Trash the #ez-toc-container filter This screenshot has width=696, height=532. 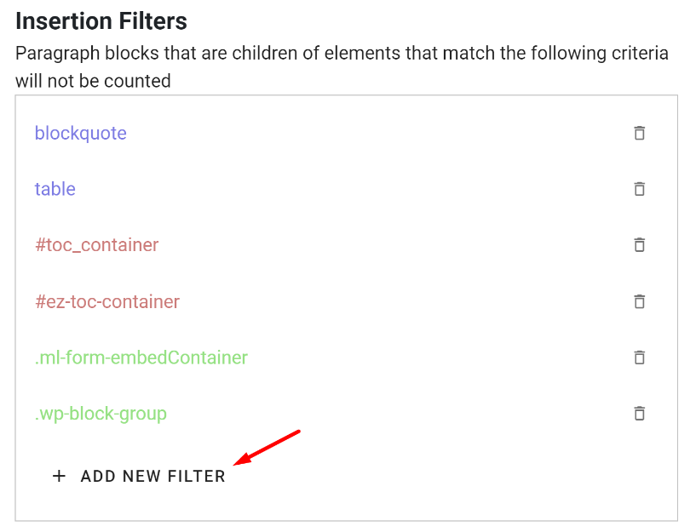pos(639,301)
